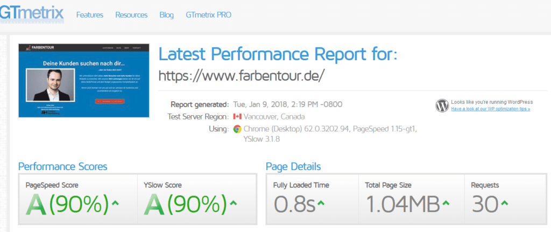Click the Page Details heading
Screen dimensions: 551x232
(x=293, y=166)
